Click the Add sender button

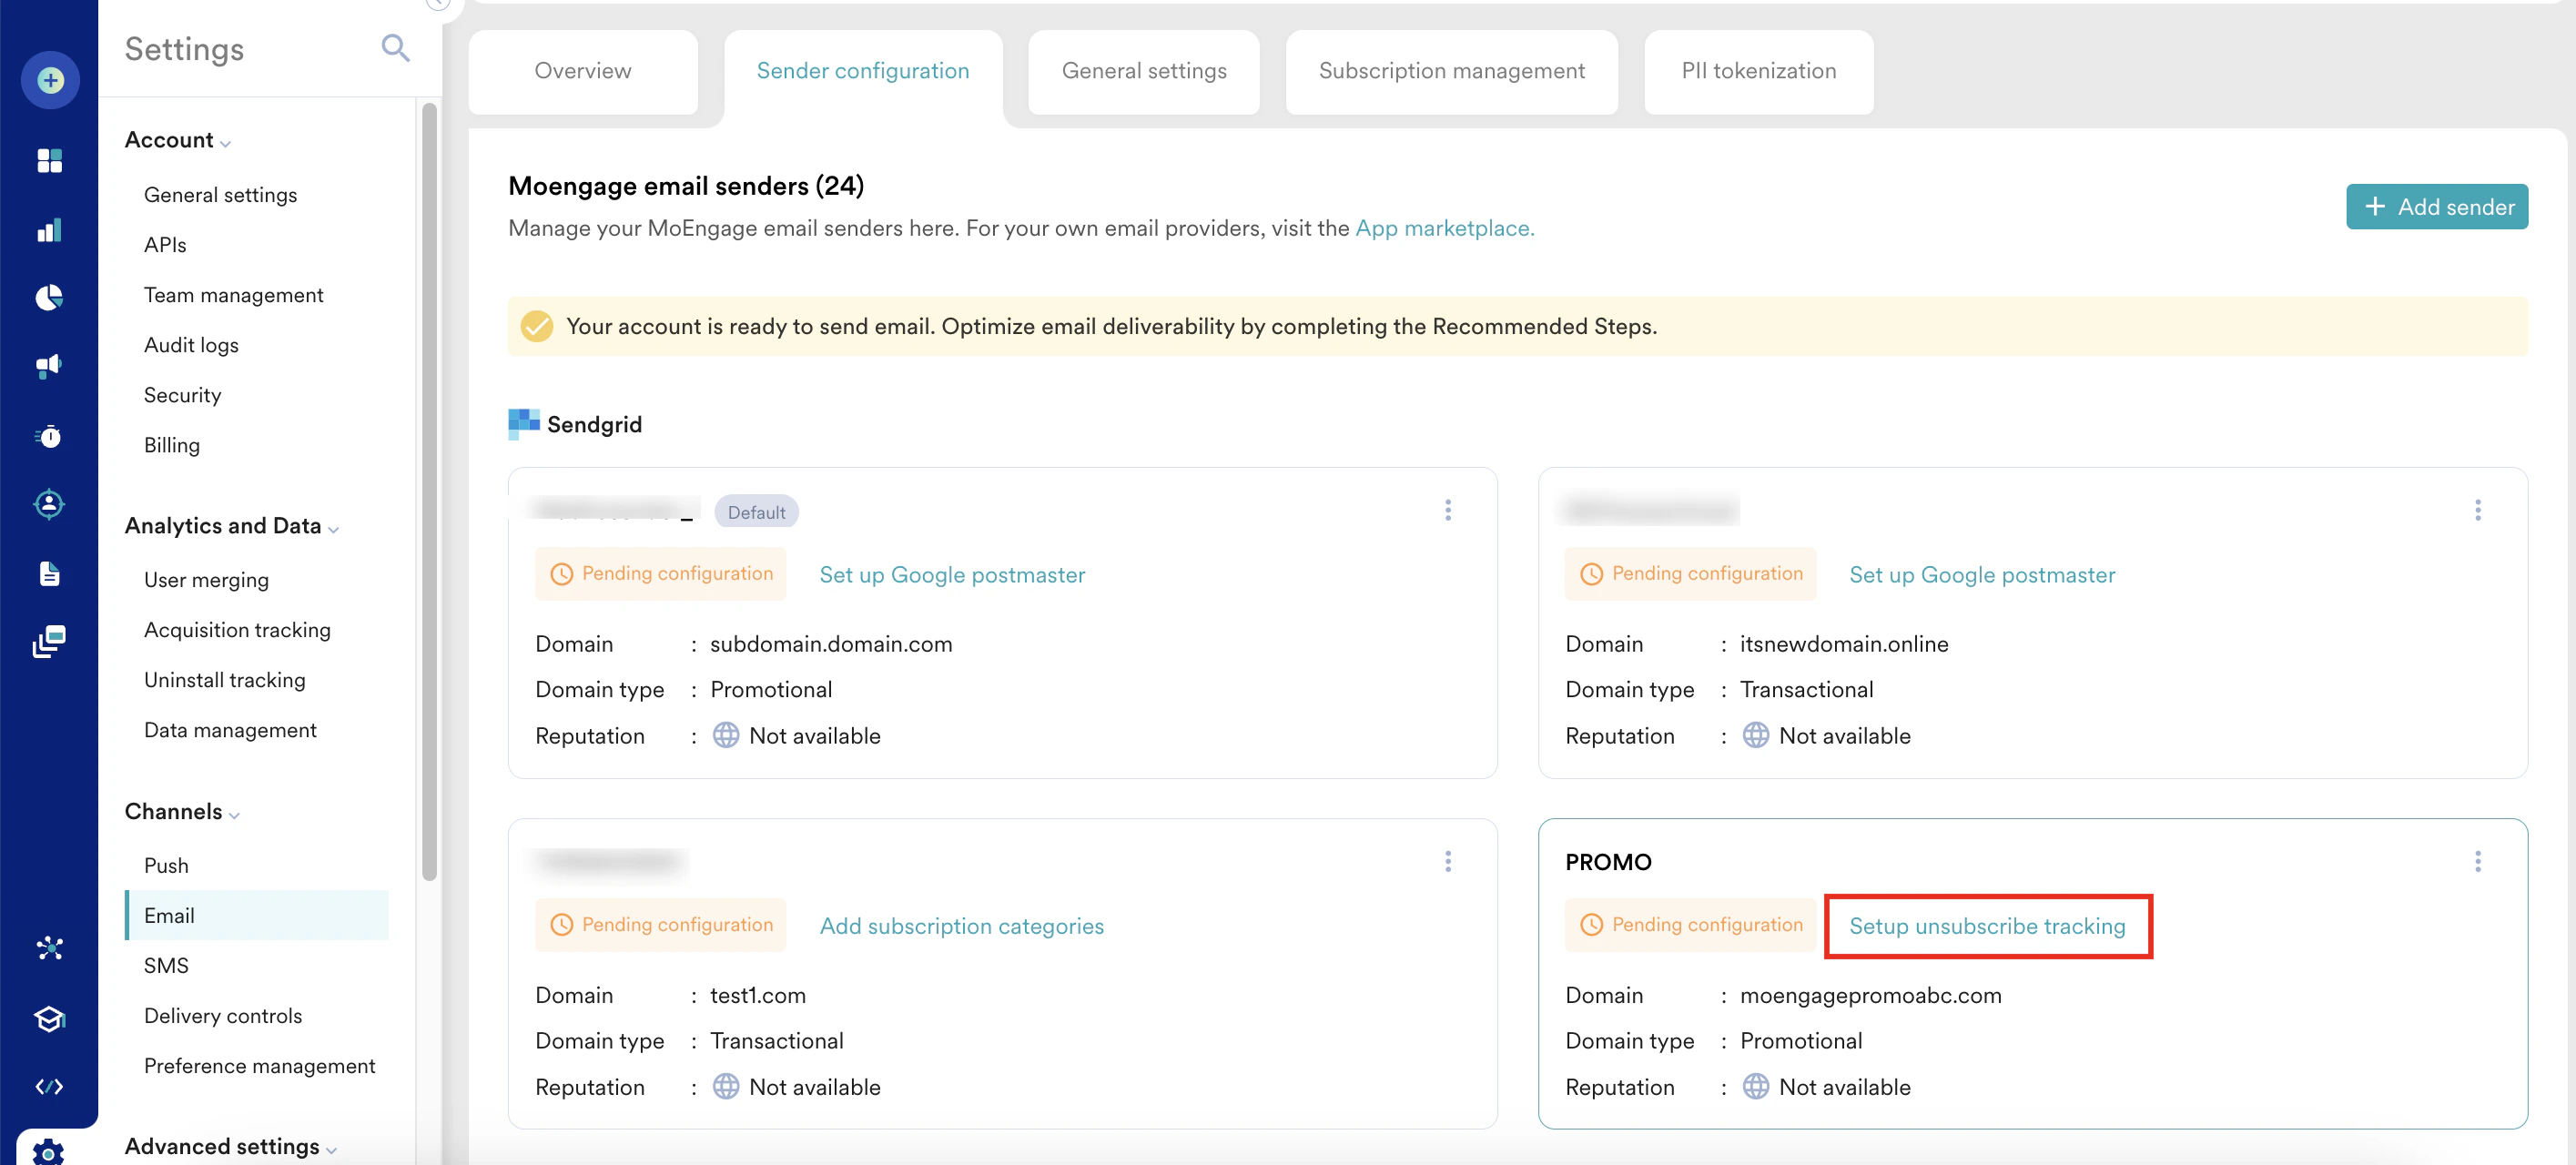point(2436,206)
